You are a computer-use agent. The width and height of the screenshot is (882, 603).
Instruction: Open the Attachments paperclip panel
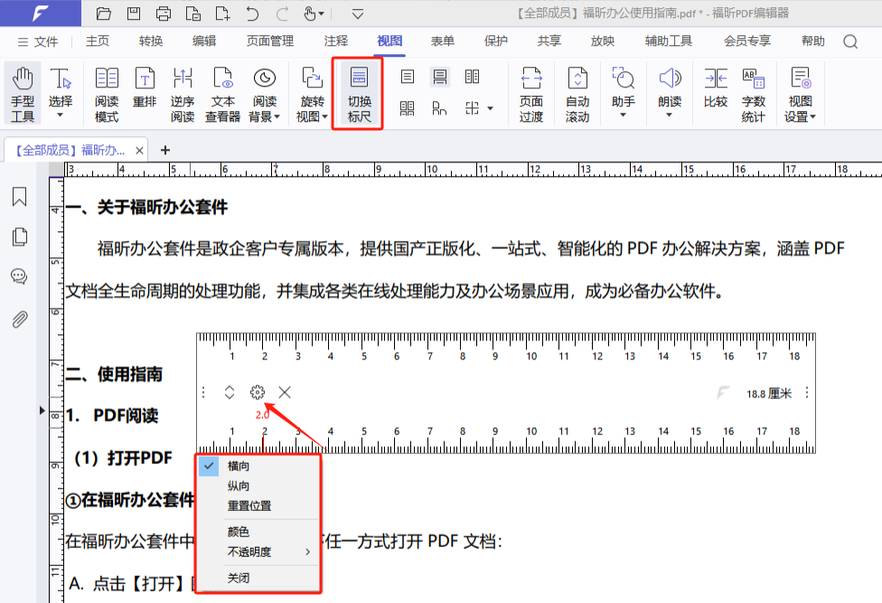coord(19,319)
